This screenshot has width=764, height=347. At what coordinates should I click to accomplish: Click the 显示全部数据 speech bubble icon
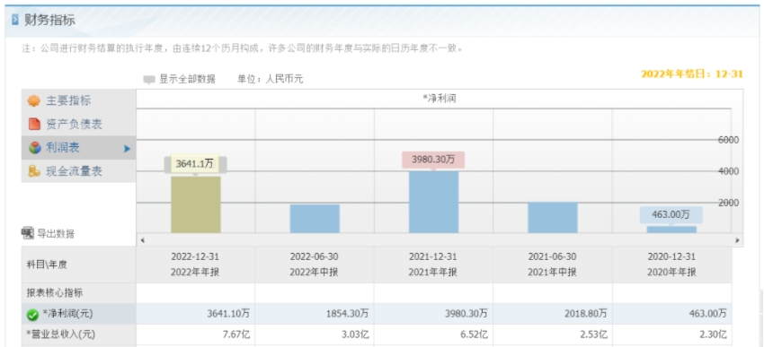pyautogui.click(x=149, y=80)
